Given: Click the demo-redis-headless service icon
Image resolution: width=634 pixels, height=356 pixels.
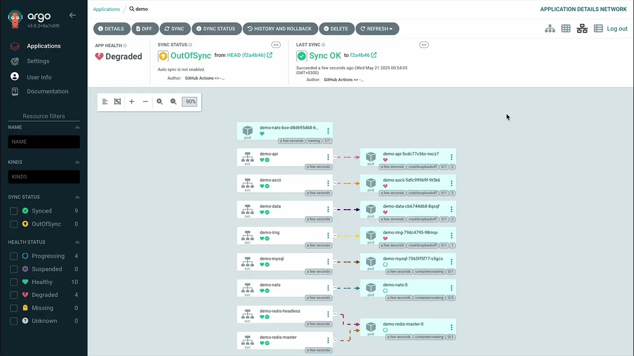Looking at the screenshot, I should click(x=248, y=314).
